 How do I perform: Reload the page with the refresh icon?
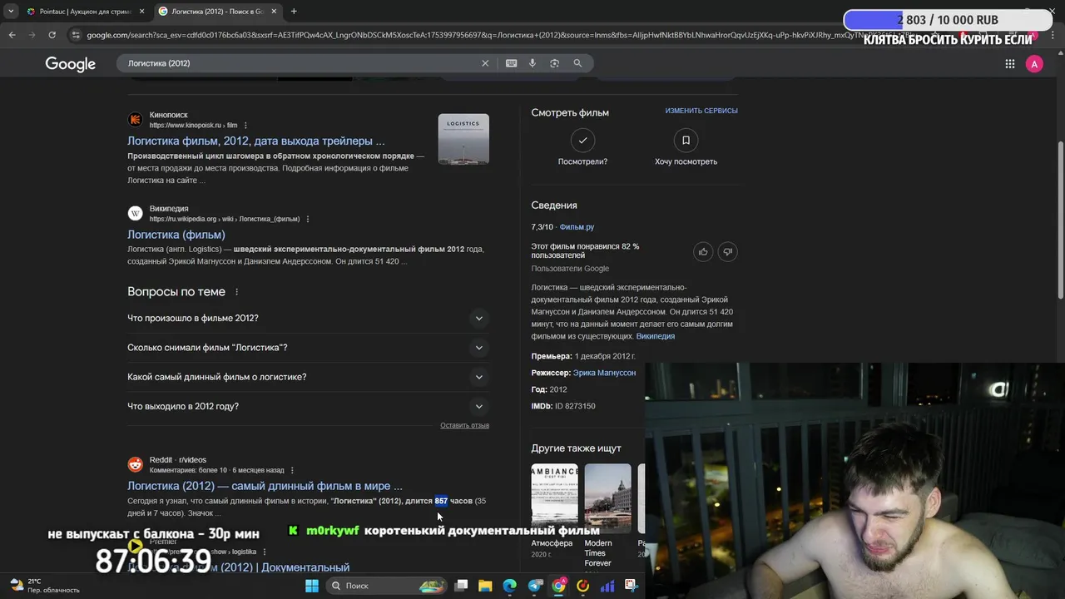[52, 35]
